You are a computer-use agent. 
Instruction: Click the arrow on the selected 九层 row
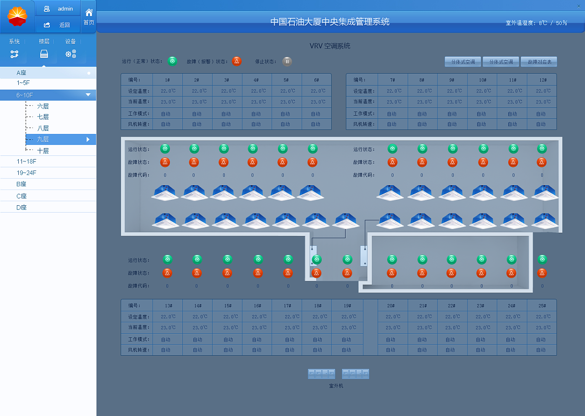[88, 139]
